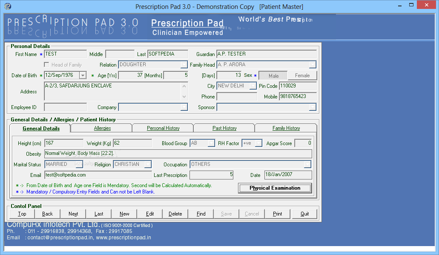
Task: Select the Male sex option
Action: click(273, 76)
